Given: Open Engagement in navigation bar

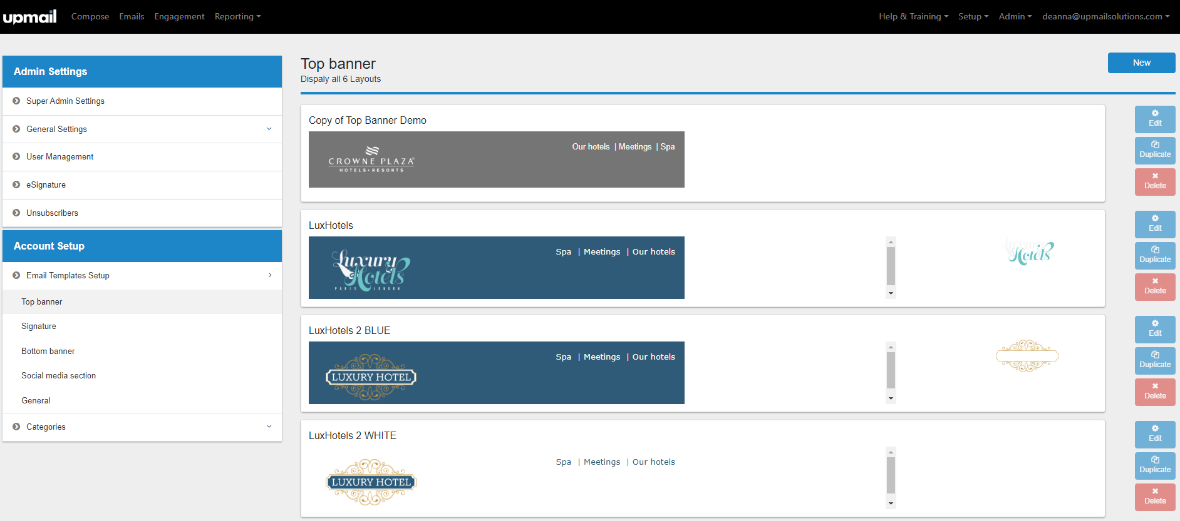Looking at the screenshot, I should point(179,16).
